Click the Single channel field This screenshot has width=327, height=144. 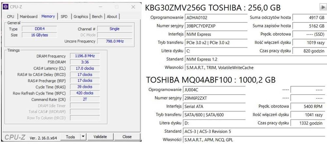(x=114, y=29)
